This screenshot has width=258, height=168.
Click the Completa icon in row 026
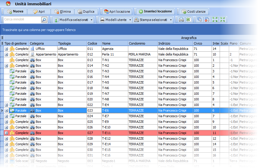(x=12, y=127)
